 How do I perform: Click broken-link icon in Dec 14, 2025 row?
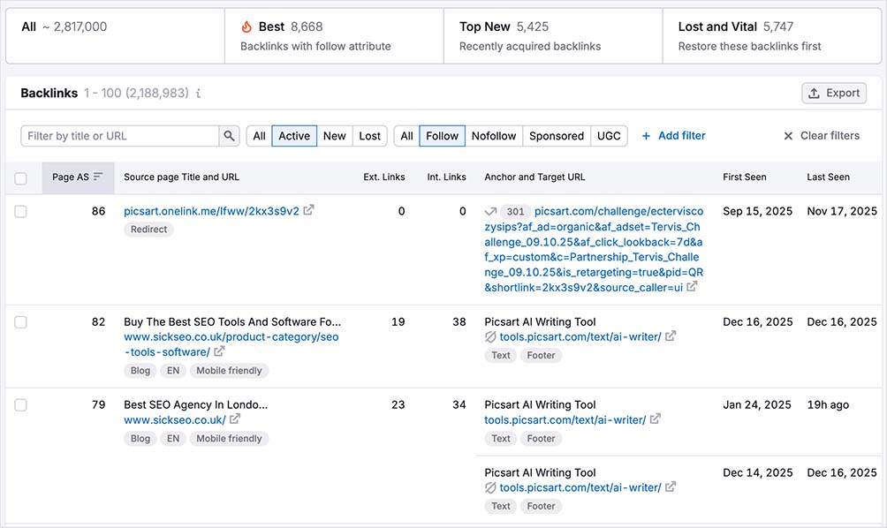490,488
